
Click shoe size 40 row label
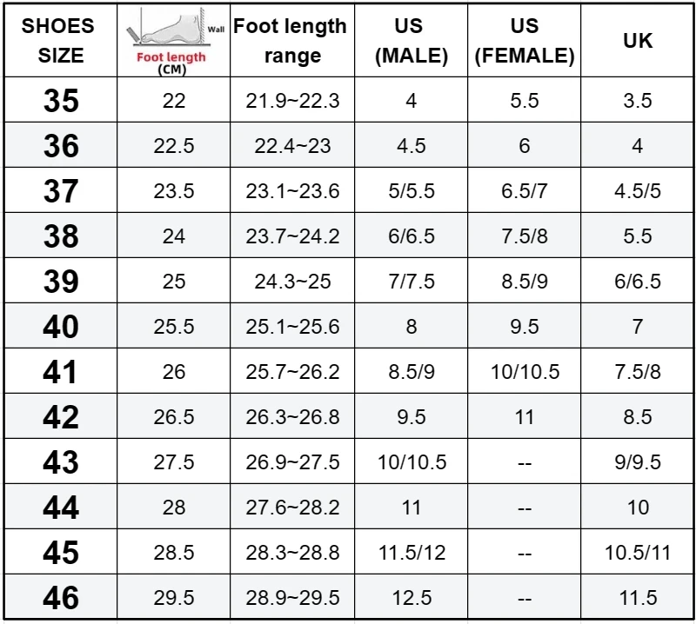[61, 327]
